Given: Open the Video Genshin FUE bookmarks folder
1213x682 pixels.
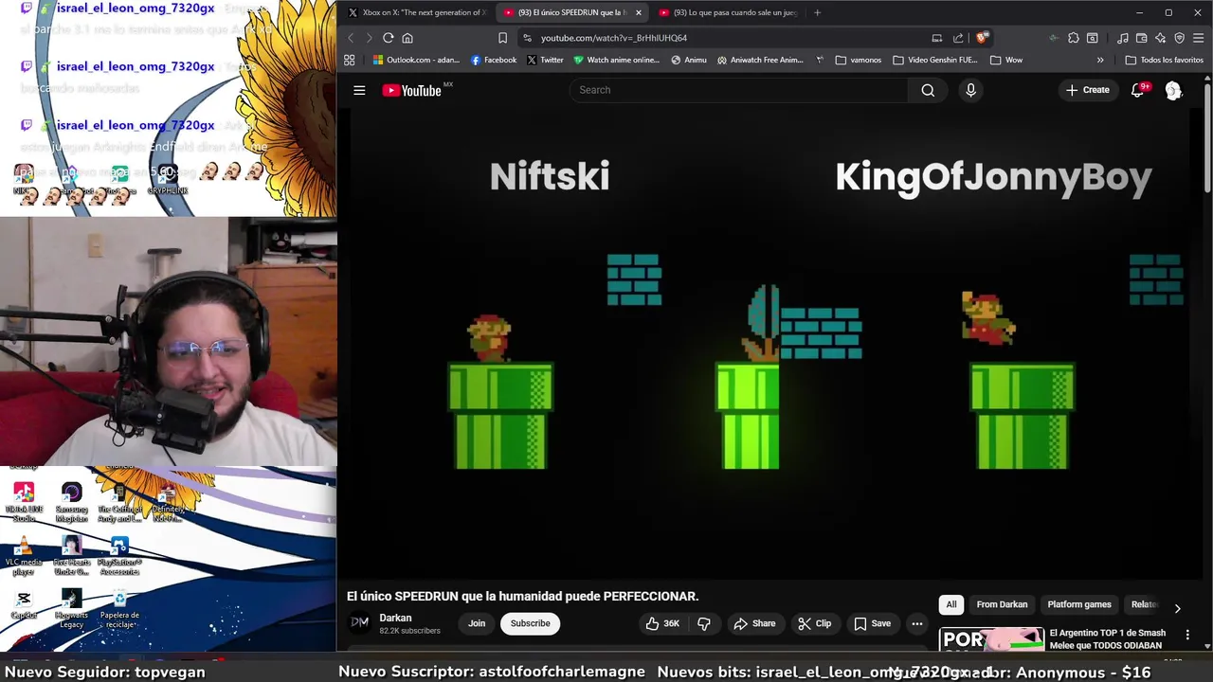Looking at the screenshot, I should (934, 60).
